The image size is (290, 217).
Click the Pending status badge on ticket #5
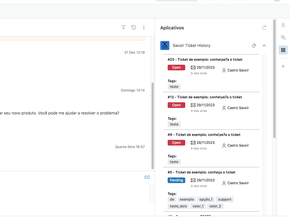pyautogui.click(x=176, y=180)
